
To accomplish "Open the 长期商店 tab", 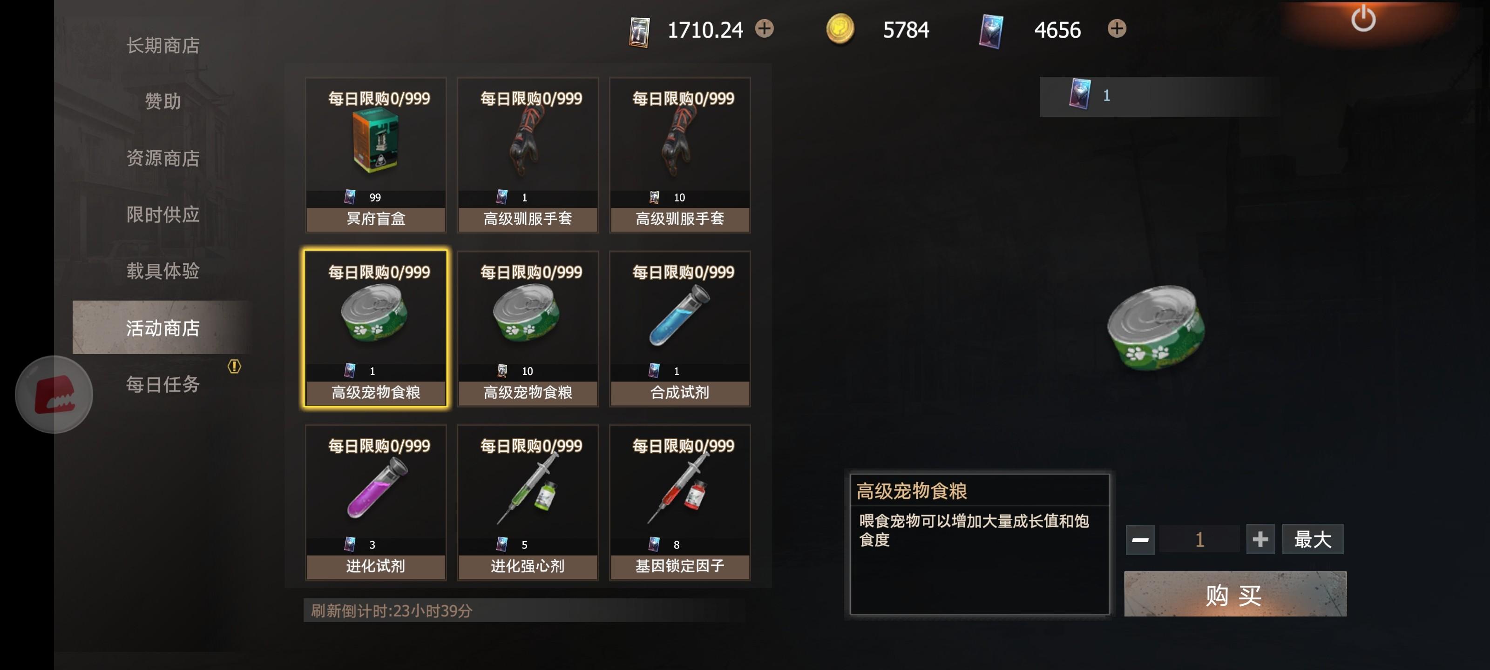I will (x=163, y=45).
